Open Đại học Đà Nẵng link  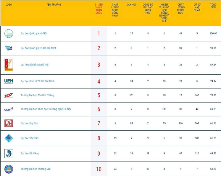coord(30,153)
